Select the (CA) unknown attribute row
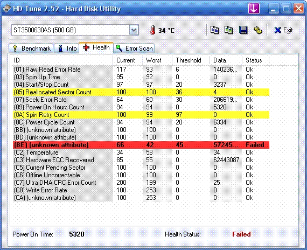This screenshot has width=307, height=250. click(x=141, y=198)
